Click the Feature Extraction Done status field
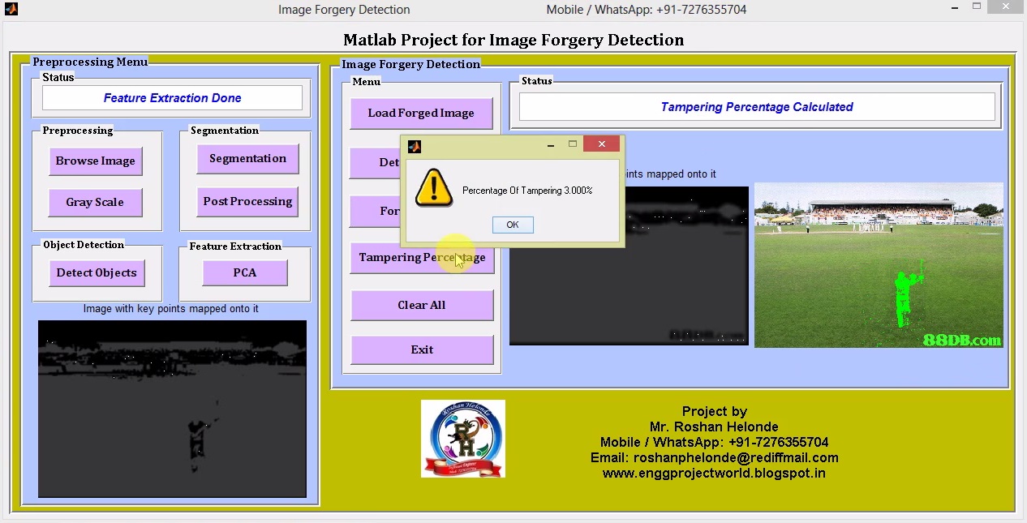This screenshot has height=523, width=1027. click(x=171, y=97)
